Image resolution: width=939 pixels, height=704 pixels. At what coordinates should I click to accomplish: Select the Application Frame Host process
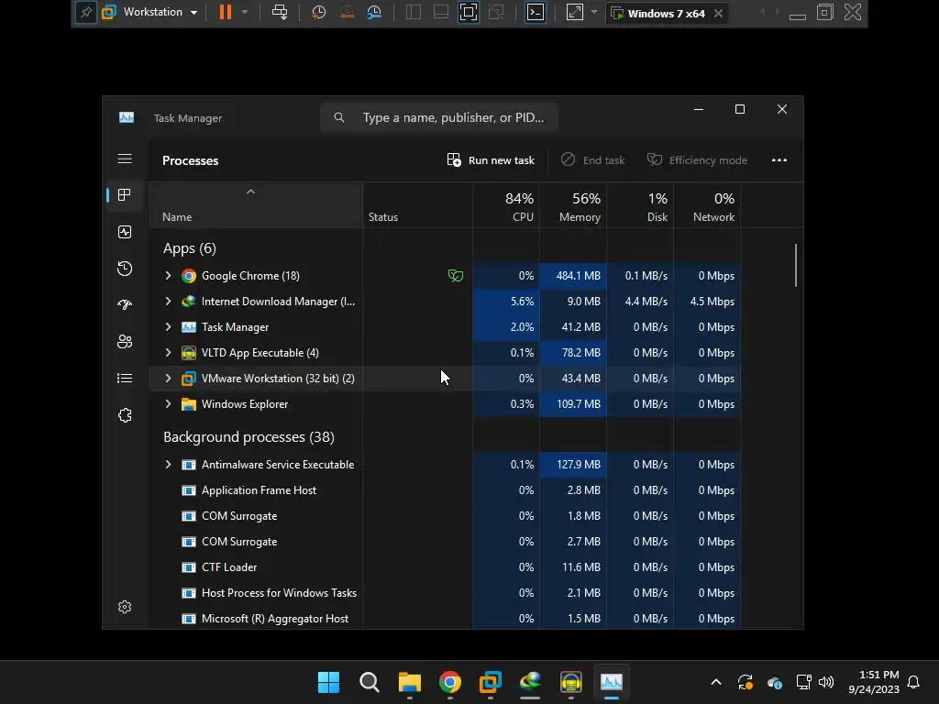pos(445,490)
